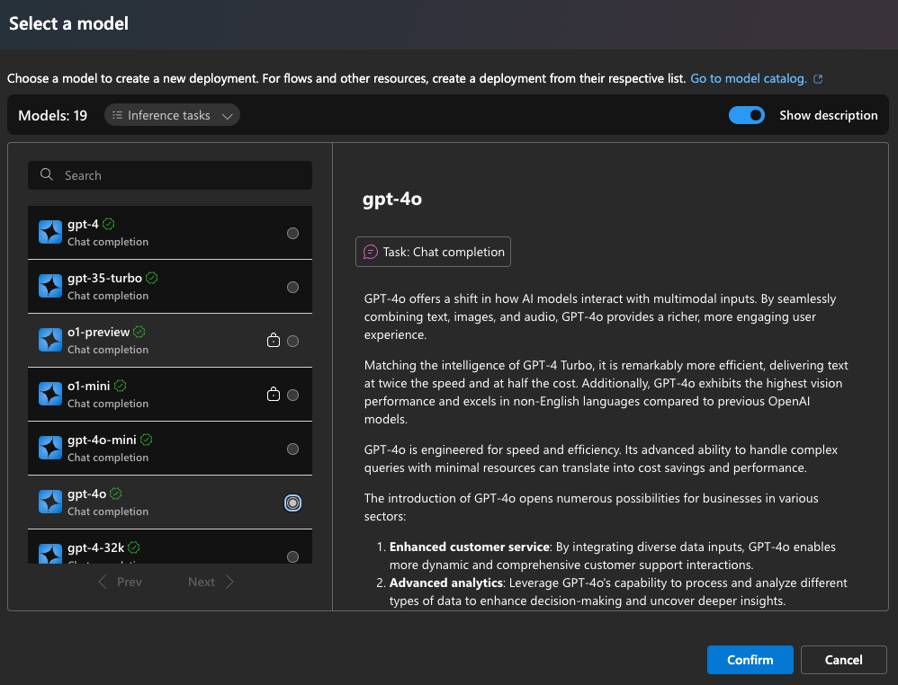Click the gpt-35-turbo model icon
898x685 pixels.
coord(50,287)
